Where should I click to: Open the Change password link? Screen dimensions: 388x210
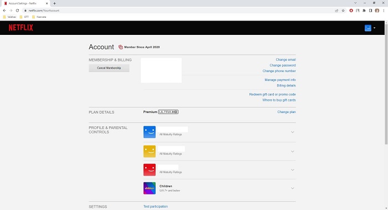283,65
